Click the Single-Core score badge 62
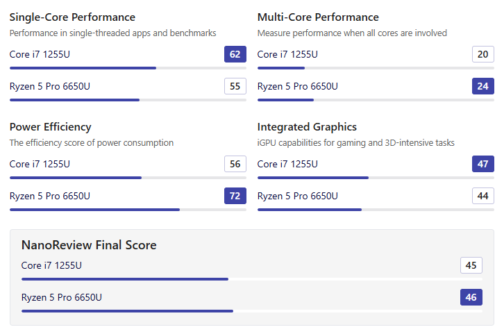 click(x=235, y=54)
